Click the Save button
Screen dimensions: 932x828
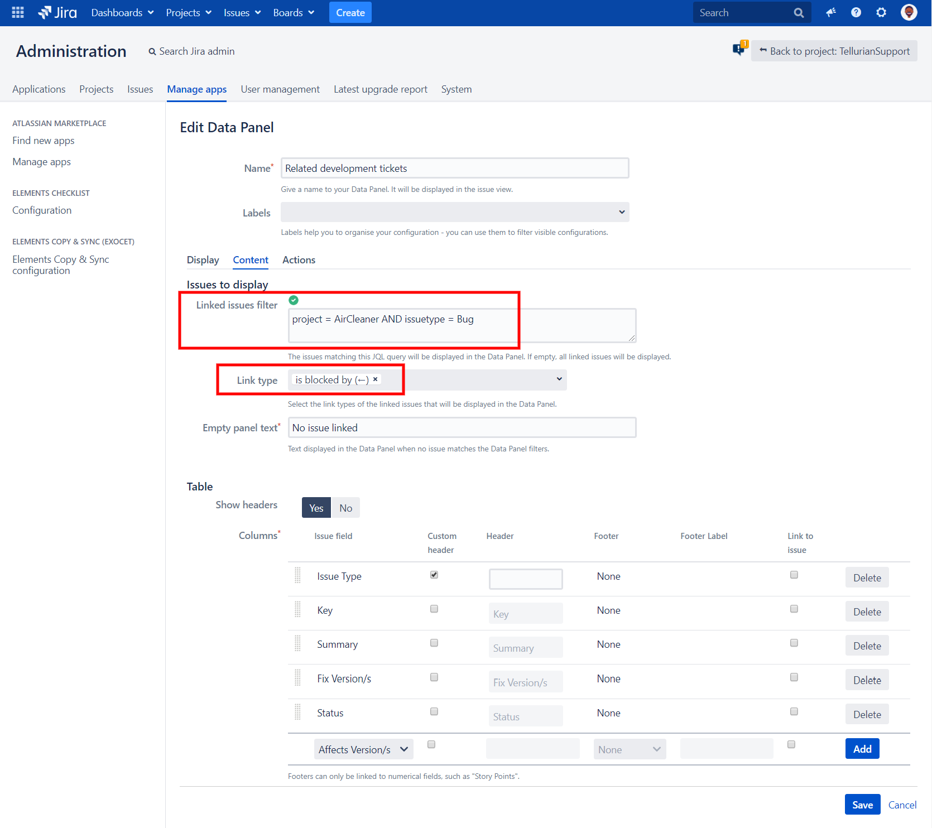862,804
